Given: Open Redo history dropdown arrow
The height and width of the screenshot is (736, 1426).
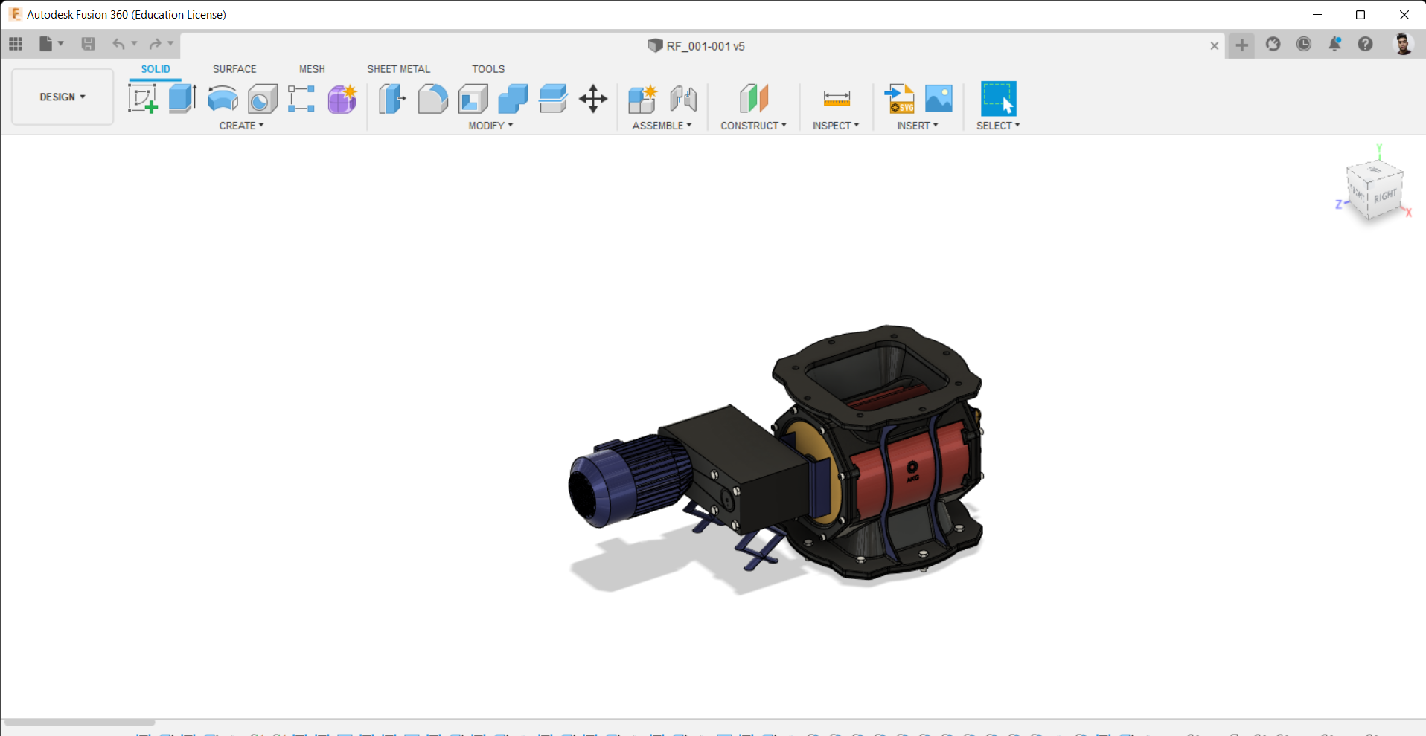Looking at the screenshot, I should (170, 44).
